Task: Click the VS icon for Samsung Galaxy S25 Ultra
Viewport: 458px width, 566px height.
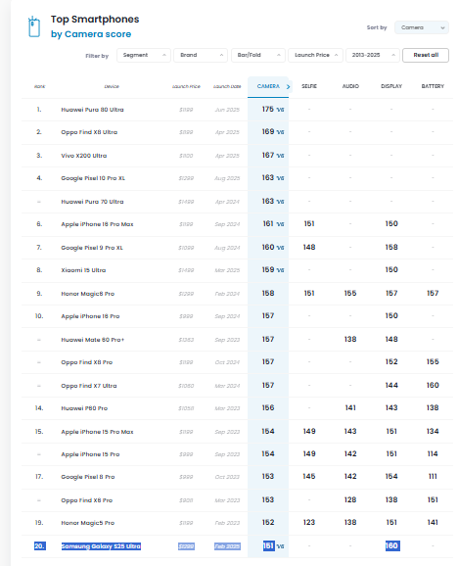Action: click(280, 546)
